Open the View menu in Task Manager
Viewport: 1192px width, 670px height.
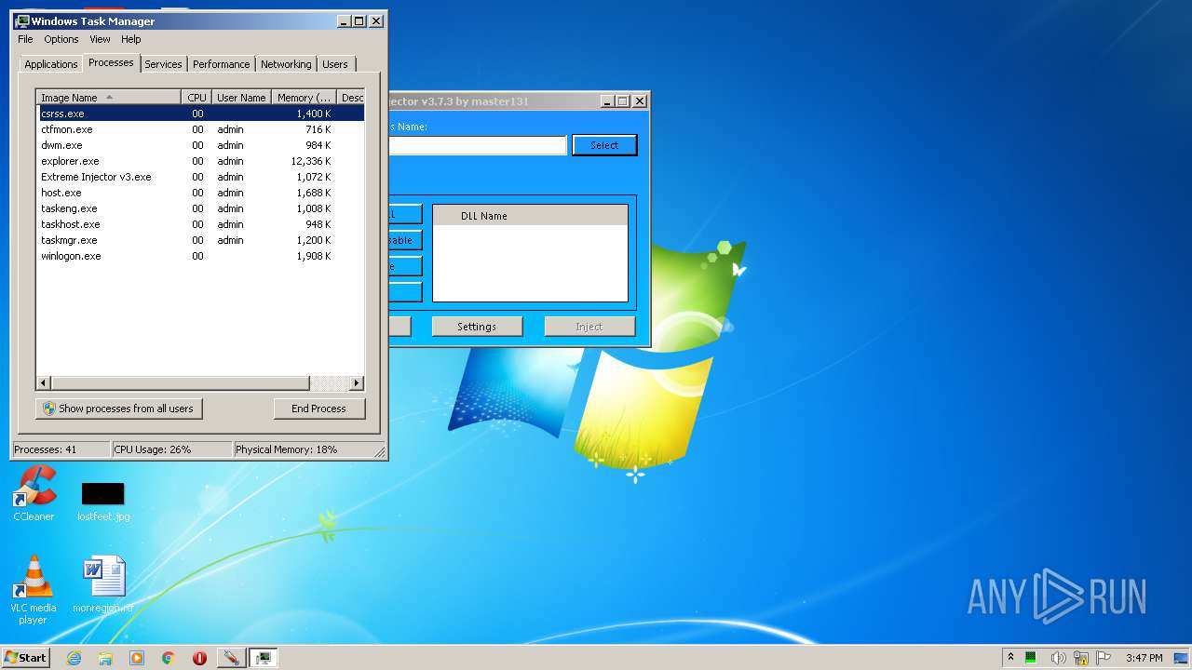click(x=100, y=39)
